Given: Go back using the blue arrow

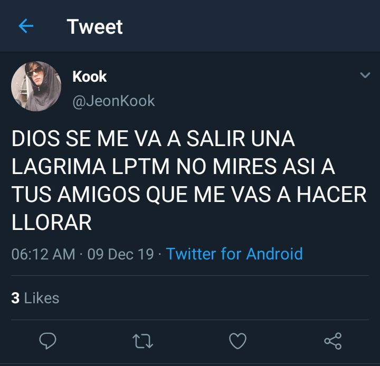Looking at the screenshot, I should 26,26.
